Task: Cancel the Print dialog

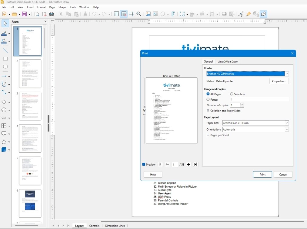Action: click(283, 175)
